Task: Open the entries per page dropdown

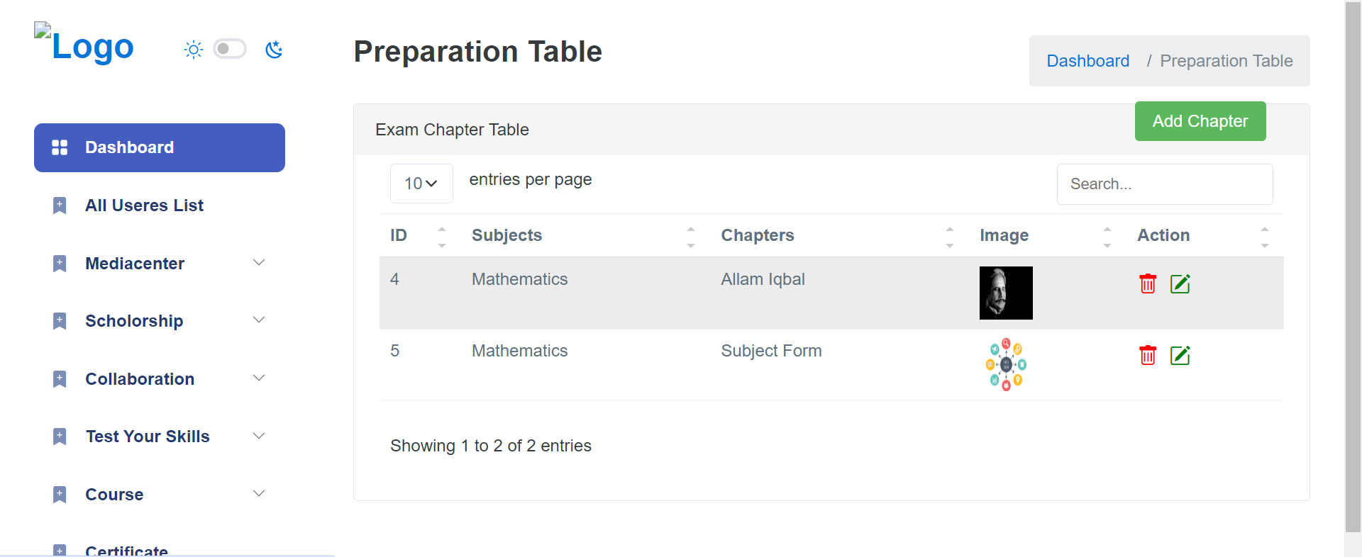Action: [421, 184]
